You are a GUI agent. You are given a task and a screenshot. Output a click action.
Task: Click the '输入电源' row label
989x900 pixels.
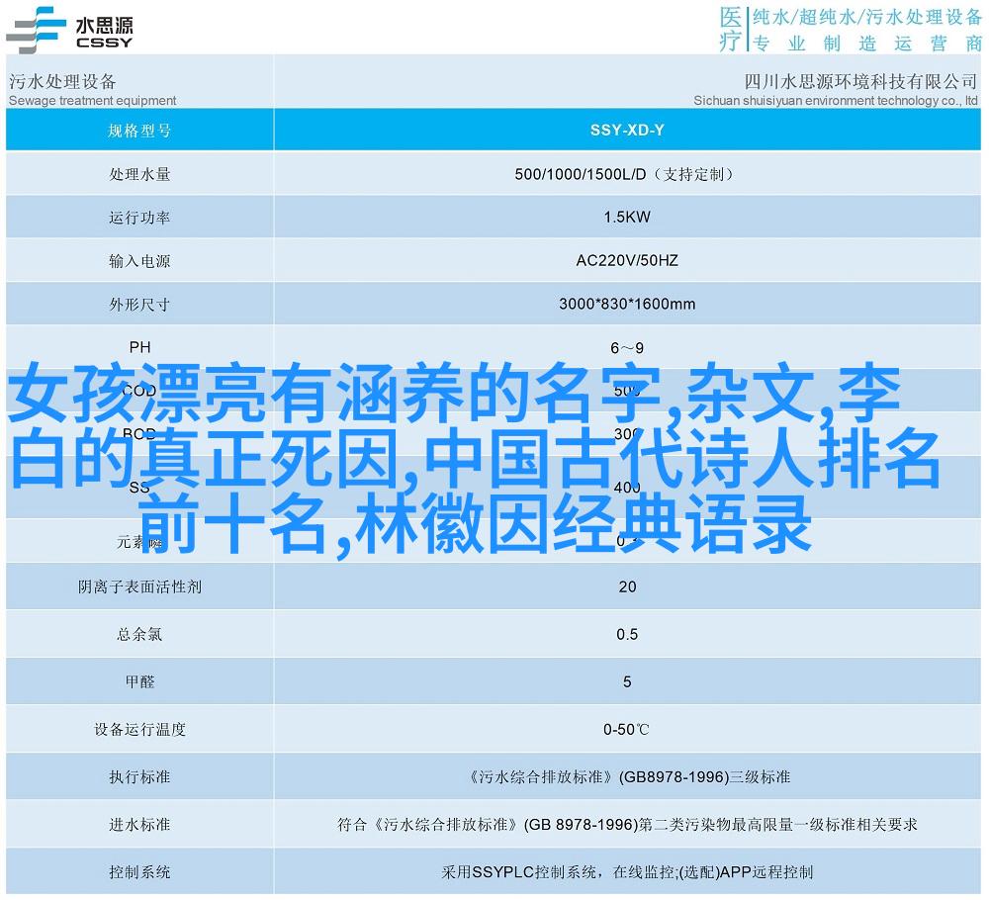pyautogui.click(x=139, y=261)
